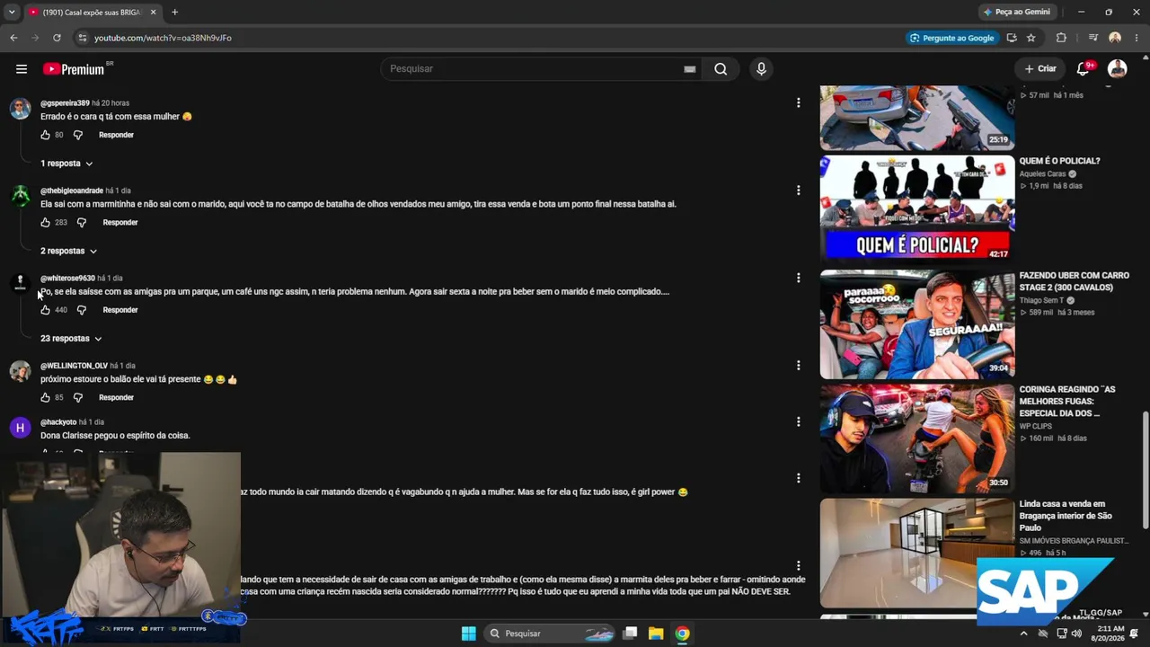
Task: Open options for @gspereira389's comment
Action: (798, 103)
